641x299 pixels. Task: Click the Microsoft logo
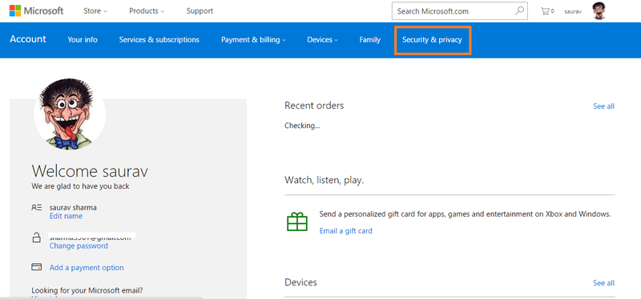[x=36, y=11]
